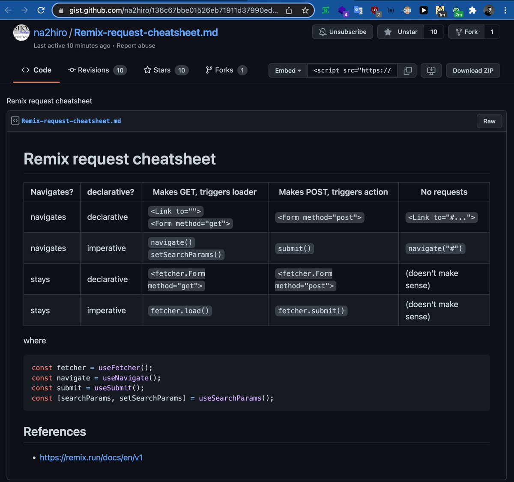Click the fetcher.load() code snippet

(x=180, y=311)
